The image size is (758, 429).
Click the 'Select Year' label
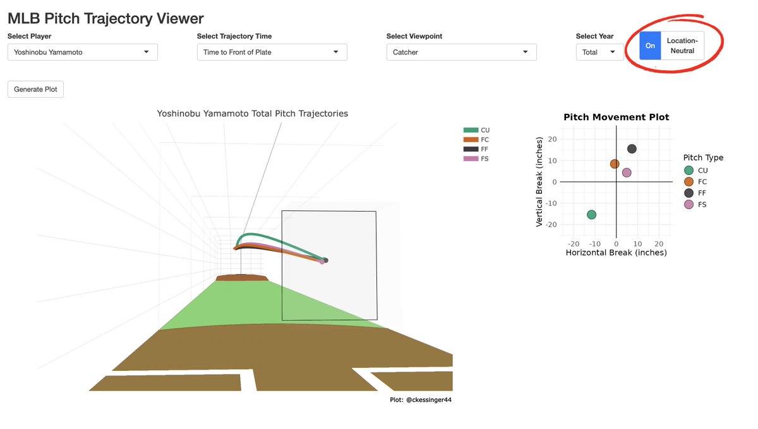coord(594,37)
